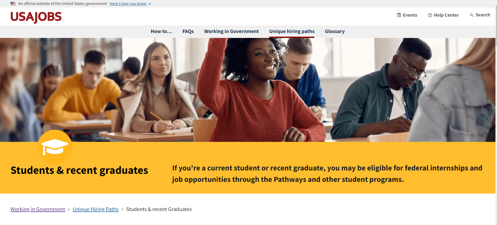The image size is (497, 225).
Task: Open the Working in Government tab
Action: pos(231,31)
